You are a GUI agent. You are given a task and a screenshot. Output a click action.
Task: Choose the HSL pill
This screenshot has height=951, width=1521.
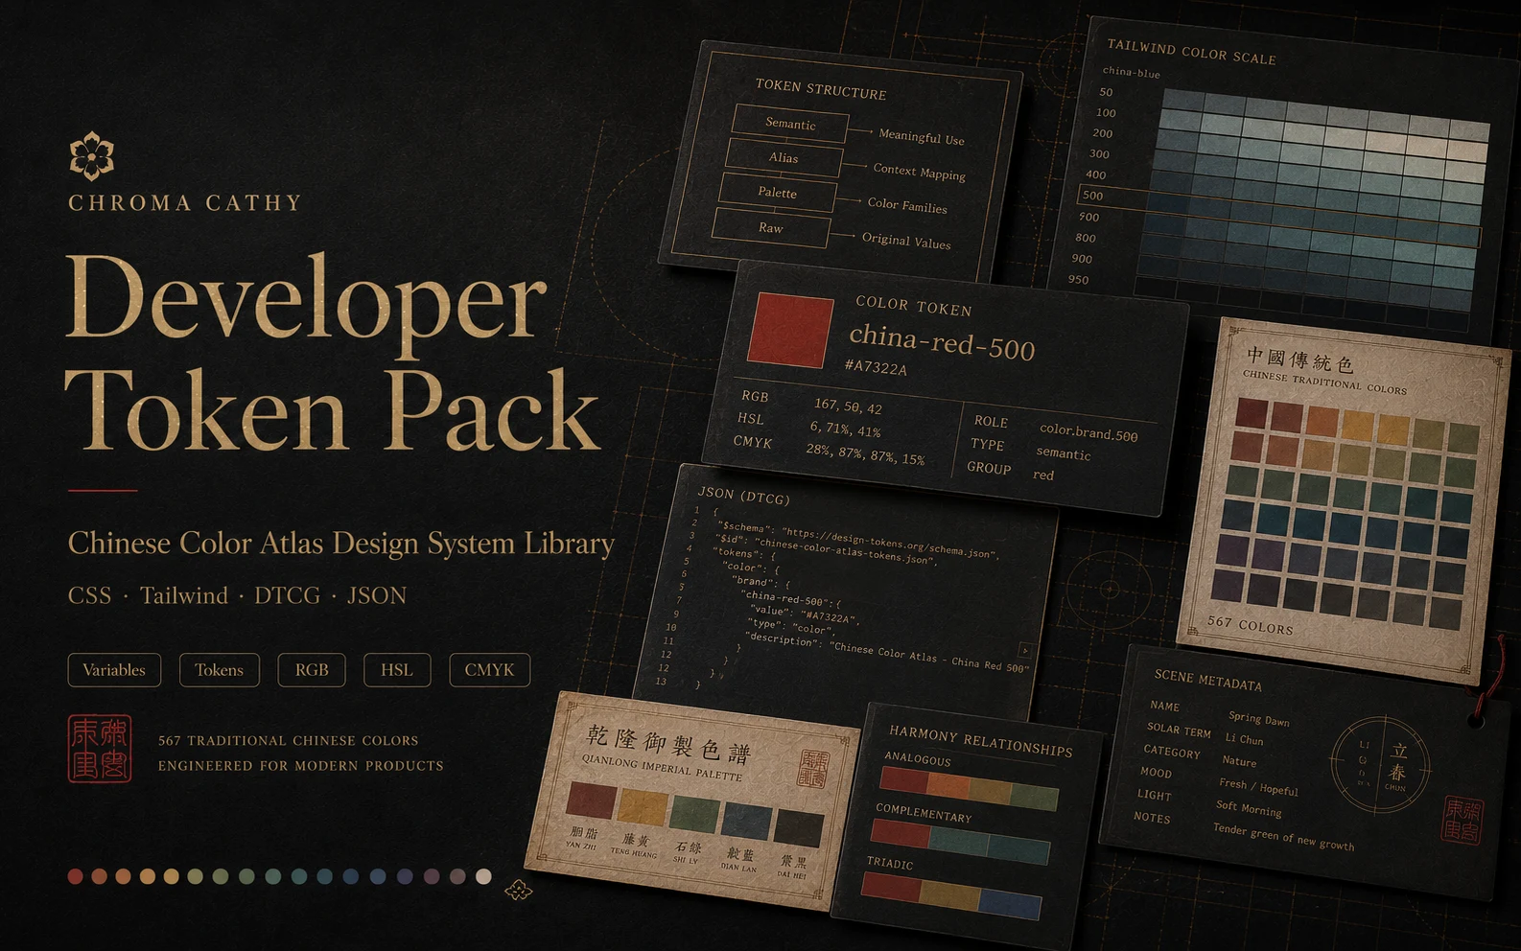tap(397, 670)
